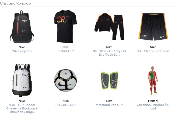Viewport: 175px width, 117px height.
Task: Open the CR7 Squad Short product picture
Action: pyautogui.click(x=153, y=27)
